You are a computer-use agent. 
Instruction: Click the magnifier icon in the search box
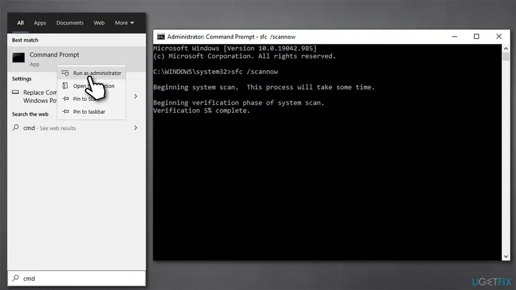(x=16, y=278)
